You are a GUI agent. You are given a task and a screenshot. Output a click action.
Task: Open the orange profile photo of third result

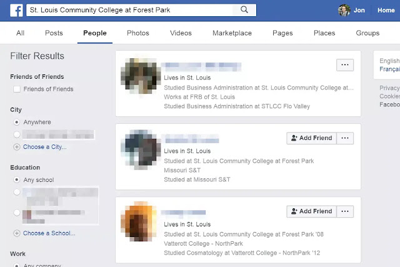pyautogui.click(x=139, y=222)
